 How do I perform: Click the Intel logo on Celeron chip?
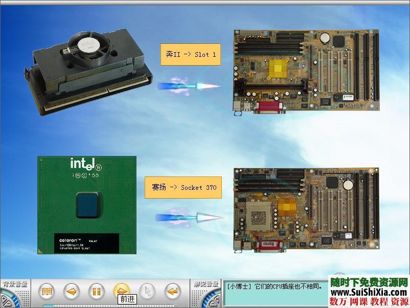pos(85,164)
